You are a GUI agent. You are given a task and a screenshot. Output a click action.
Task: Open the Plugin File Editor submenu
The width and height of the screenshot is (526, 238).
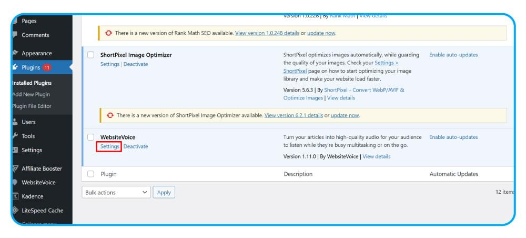coord(32,106)
